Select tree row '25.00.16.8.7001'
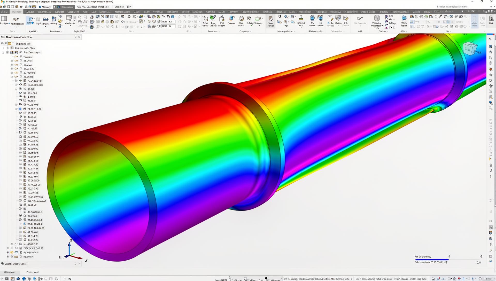The width and height of the screenshot is (496, 281). 36,228
